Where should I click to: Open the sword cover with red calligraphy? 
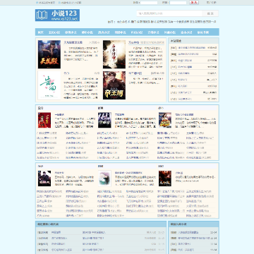[114, 54]
